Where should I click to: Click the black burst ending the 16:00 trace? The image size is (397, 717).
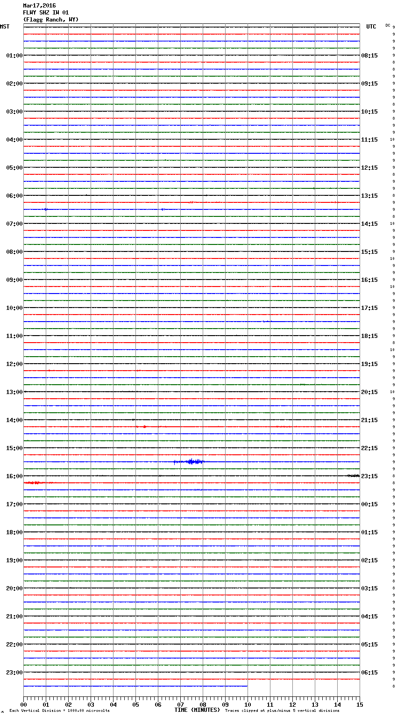pyautogui.click(x=354, y=476)
